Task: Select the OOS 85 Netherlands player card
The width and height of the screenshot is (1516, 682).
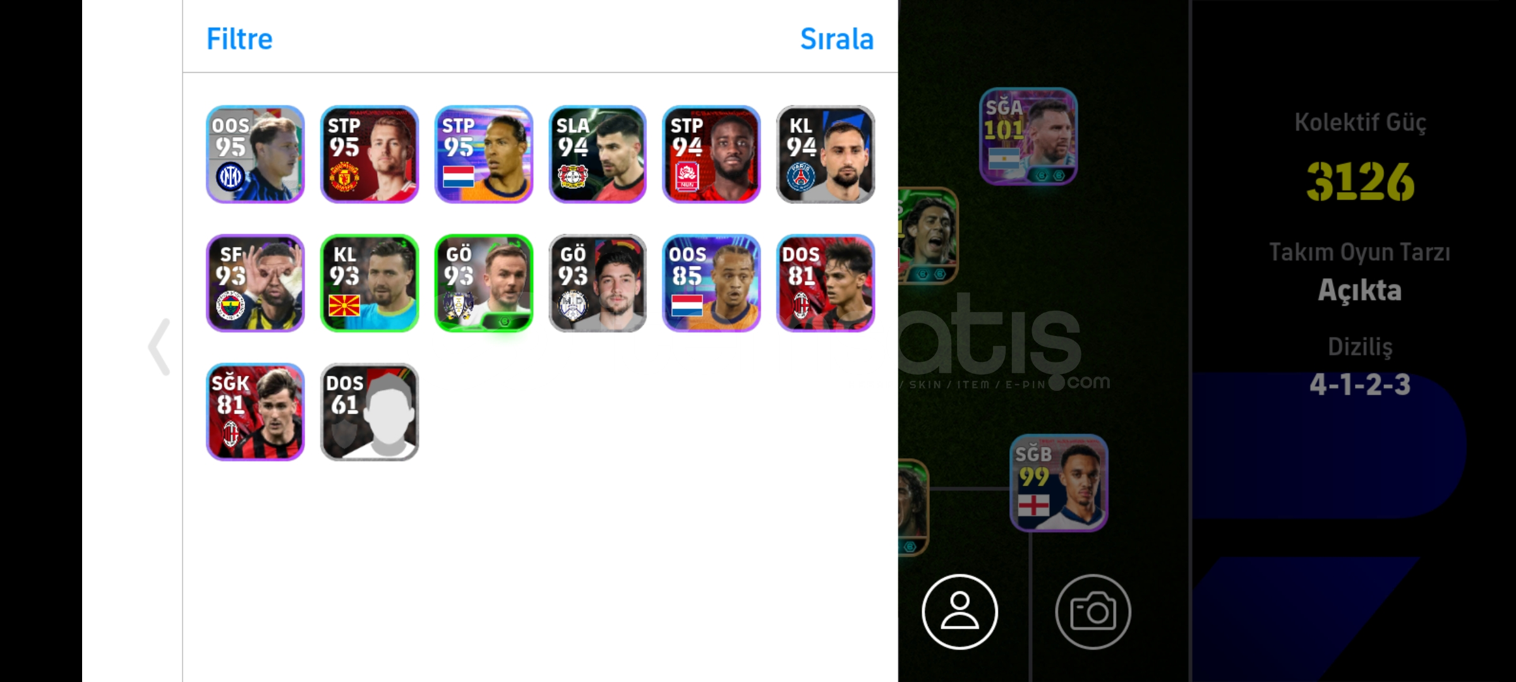Action: point(711,283)
